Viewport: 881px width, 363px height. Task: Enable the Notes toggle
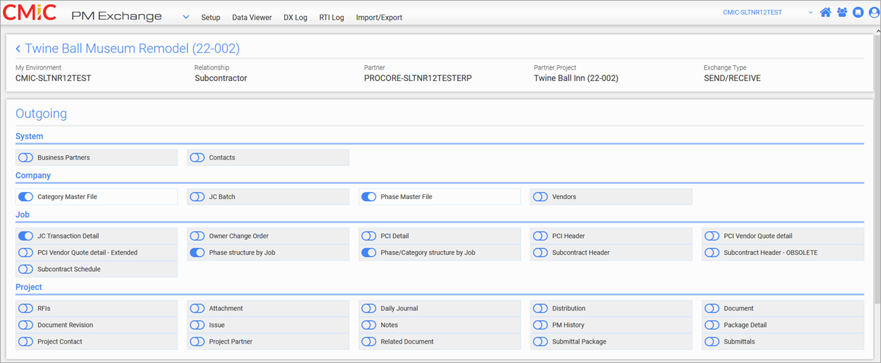click(x=369, y=325)
